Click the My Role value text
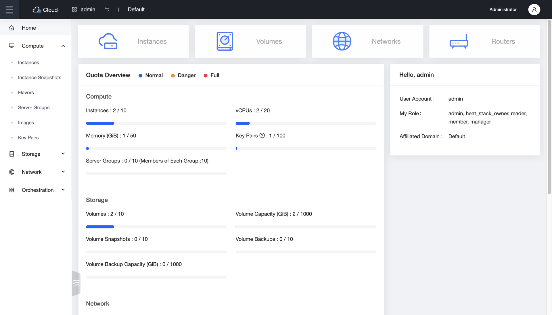The image size is (552, 315). pyautogui.click(x=488, y=118)
